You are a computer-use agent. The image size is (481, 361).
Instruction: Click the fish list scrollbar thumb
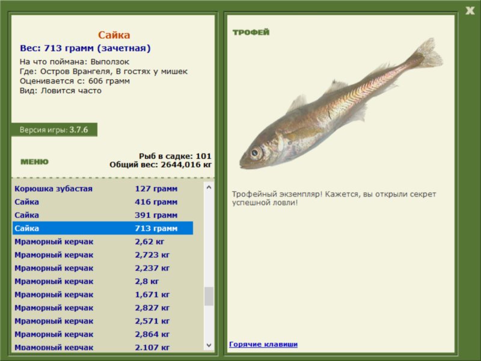pos(209,296)
